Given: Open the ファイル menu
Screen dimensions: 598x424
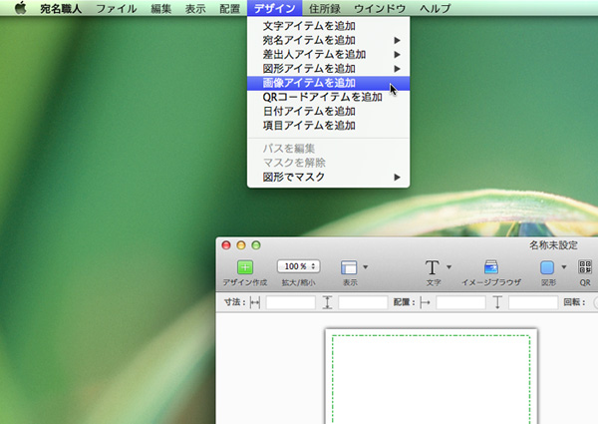Looking at the screenshot, I should coord(116,8).
